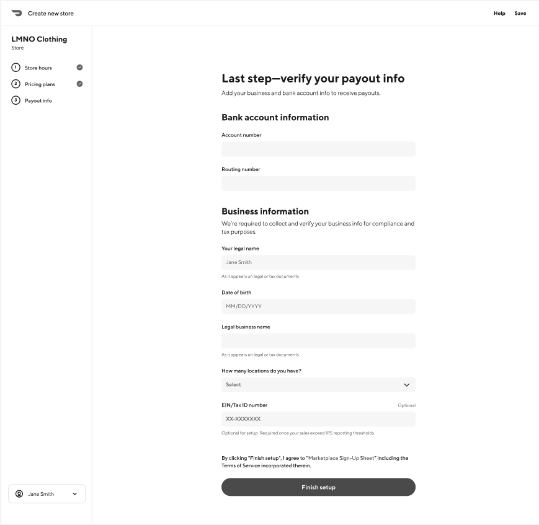Viewport: 539px width, 525px height.
Task: Click the Account number input field
Action: (x=318, y=149)
